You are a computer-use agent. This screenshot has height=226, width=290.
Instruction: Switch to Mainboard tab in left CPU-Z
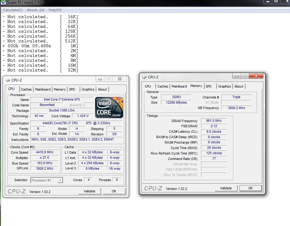coord(43,89)
